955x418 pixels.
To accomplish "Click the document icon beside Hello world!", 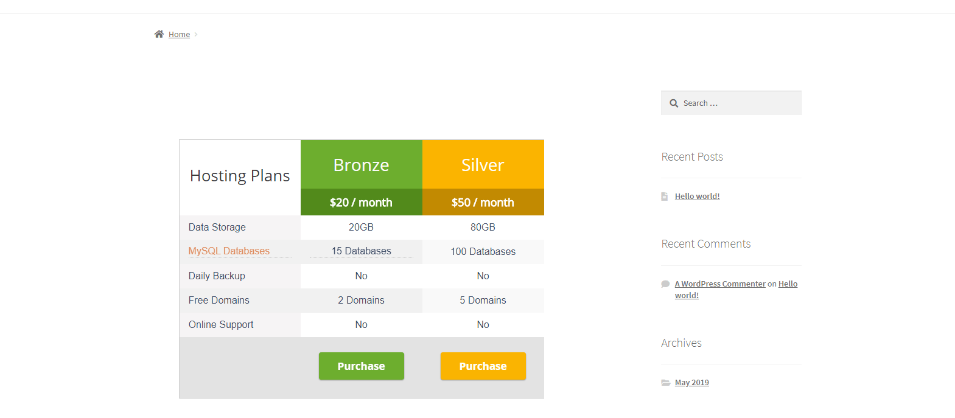I will [x=665, y=197].
